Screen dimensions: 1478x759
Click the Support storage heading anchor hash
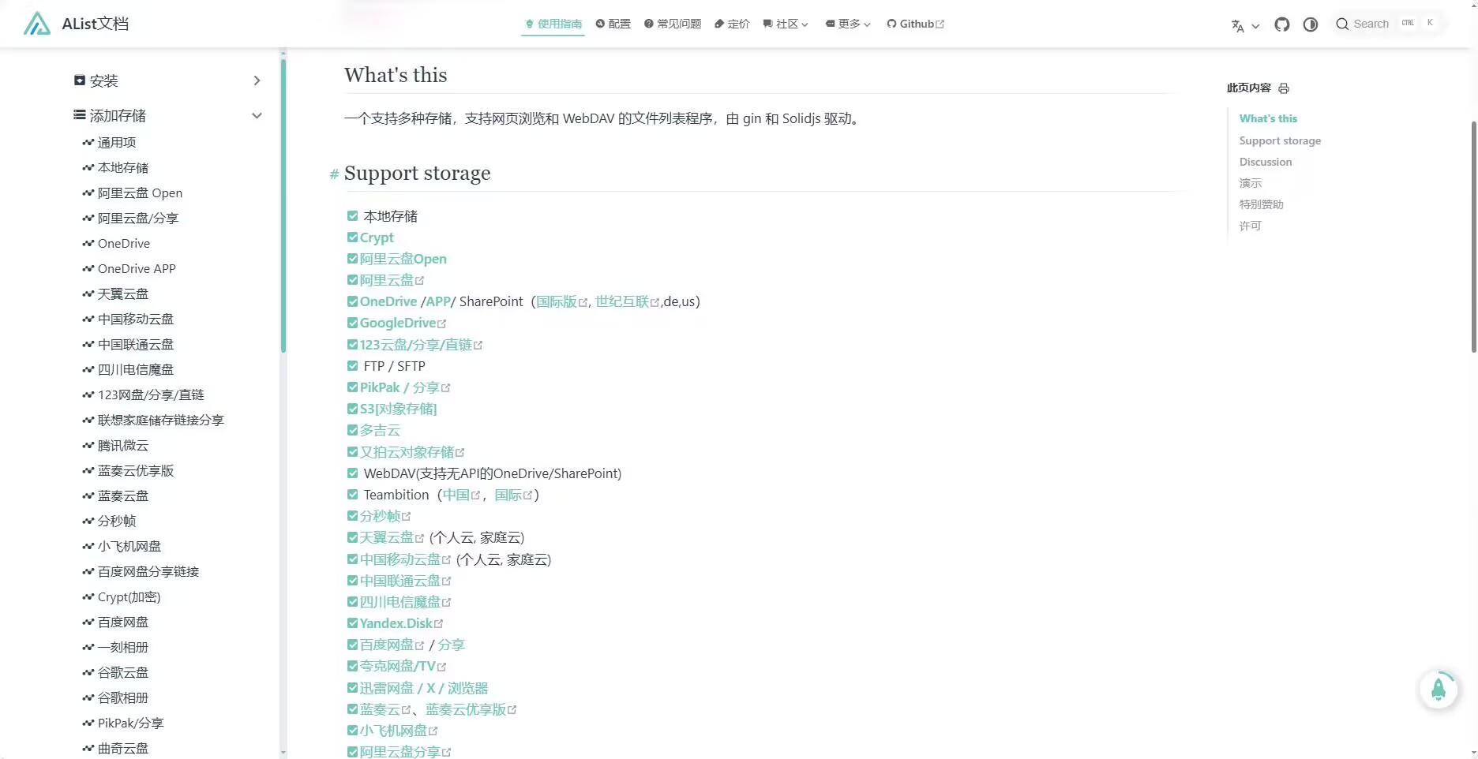click(x=334, y=174)
